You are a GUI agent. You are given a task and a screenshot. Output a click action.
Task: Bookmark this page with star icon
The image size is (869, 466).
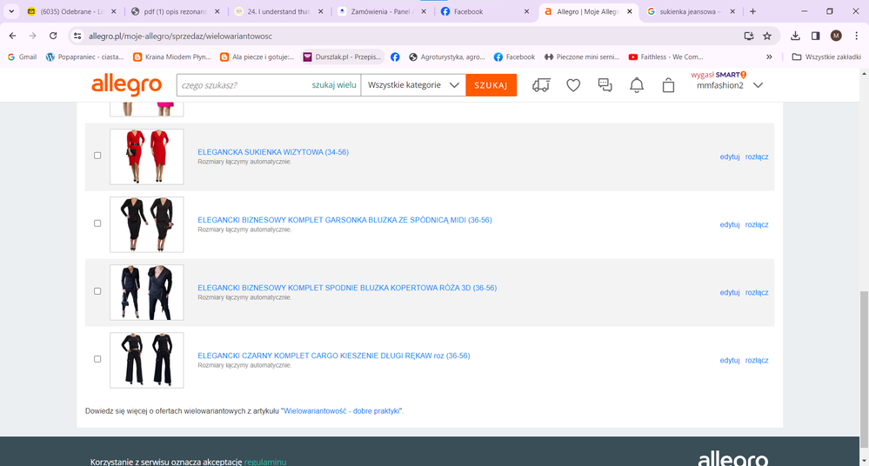767,36
